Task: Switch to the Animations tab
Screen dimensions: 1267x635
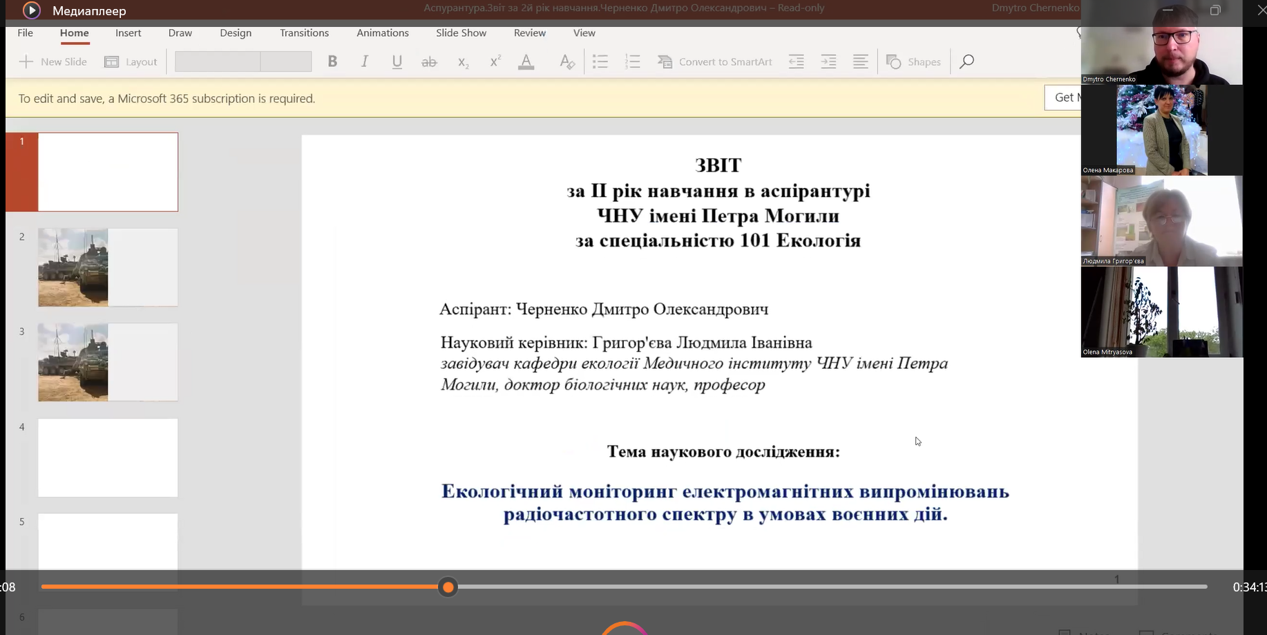Action: [383, 32]
